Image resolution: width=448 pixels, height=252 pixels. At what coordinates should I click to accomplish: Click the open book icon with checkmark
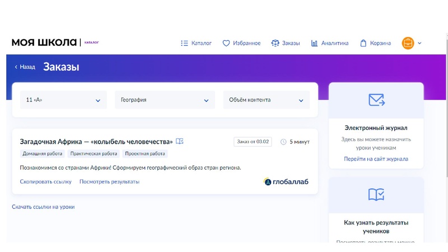click(376, 194)
